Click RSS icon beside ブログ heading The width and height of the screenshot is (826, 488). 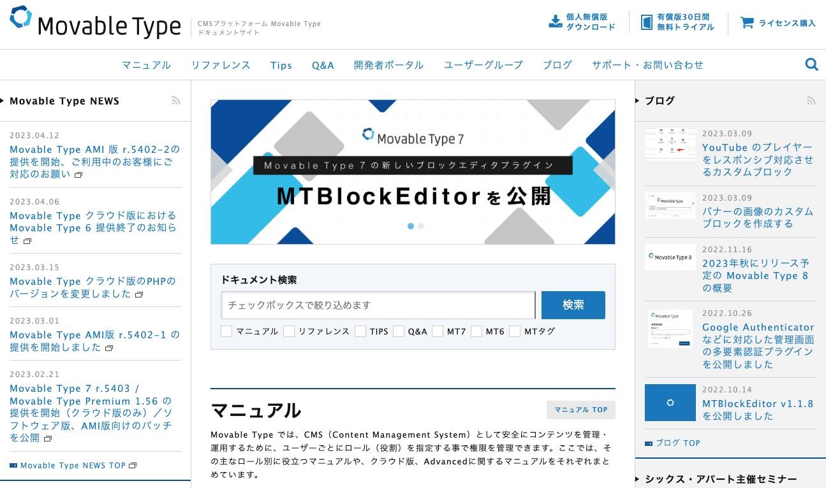[x=811, y=101]
